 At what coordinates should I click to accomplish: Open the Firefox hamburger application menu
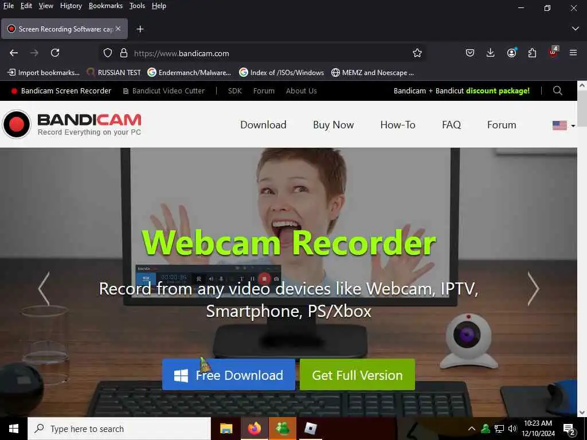coord(573,53)
